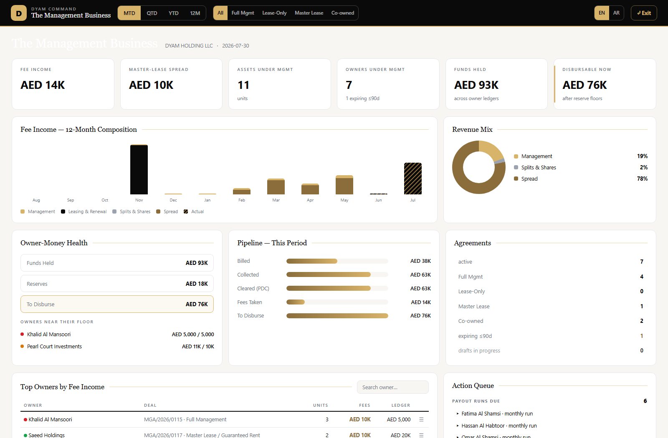Toggle the Management legend swatch in chart

23,211
